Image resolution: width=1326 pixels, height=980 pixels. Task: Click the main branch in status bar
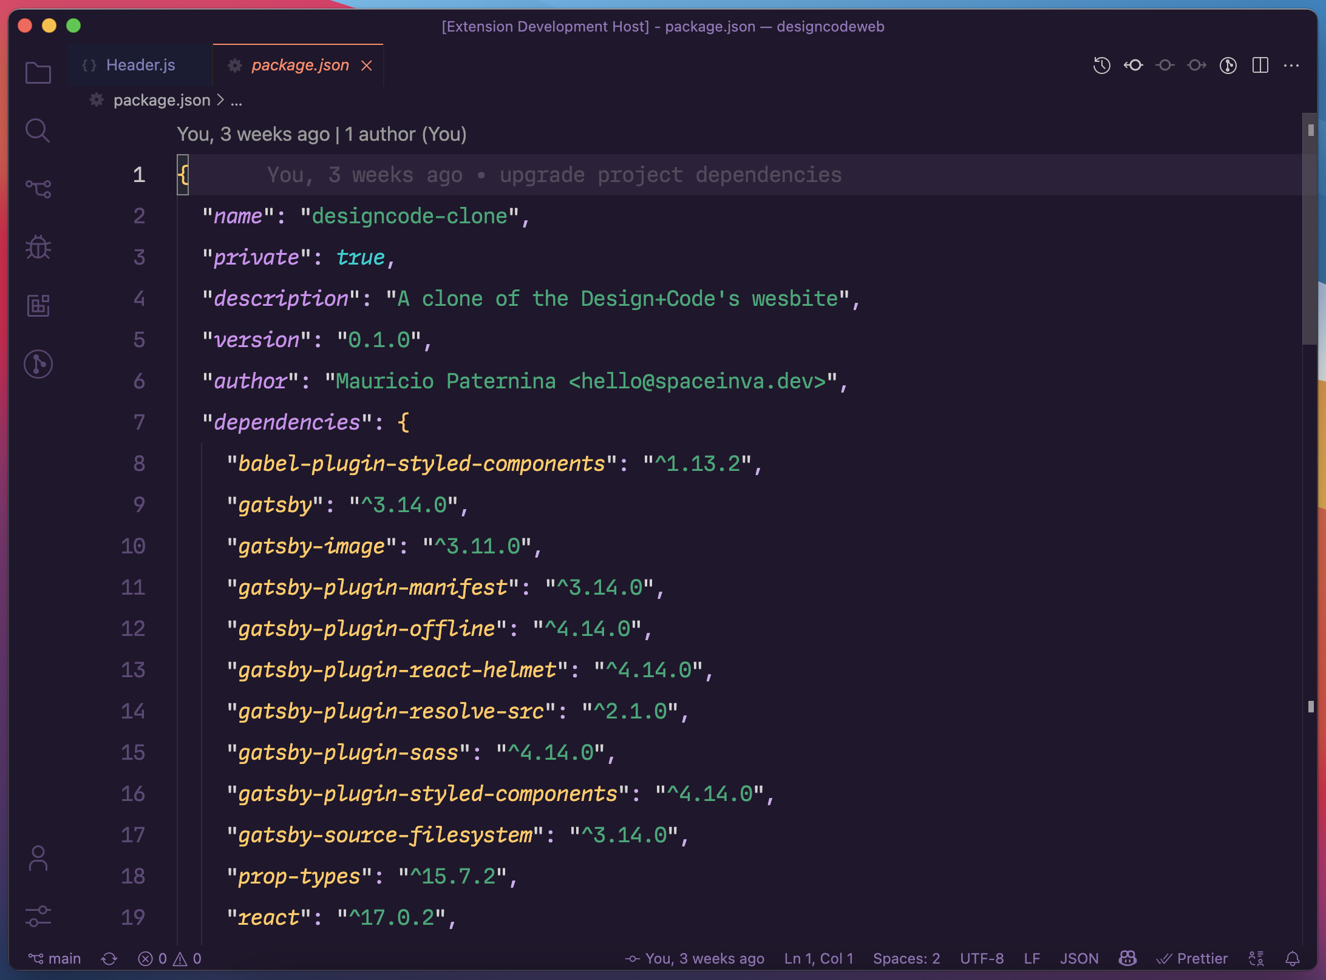coord(55,958)
